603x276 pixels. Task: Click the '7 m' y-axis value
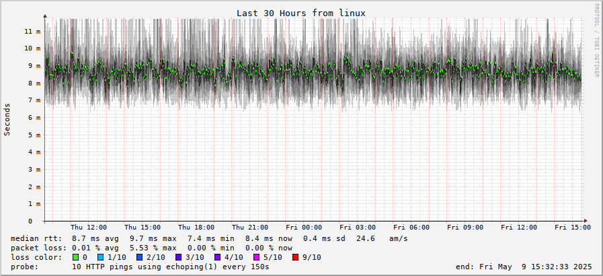tap(34, 100)
